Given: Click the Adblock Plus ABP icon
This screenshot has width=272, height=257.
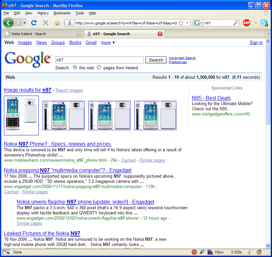Looking at the screenshot, I should (247, 23).
